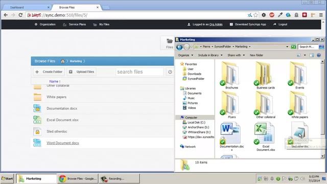Click the red Adblock extension icon
The image size is (327, 184).
pos(272,15)
